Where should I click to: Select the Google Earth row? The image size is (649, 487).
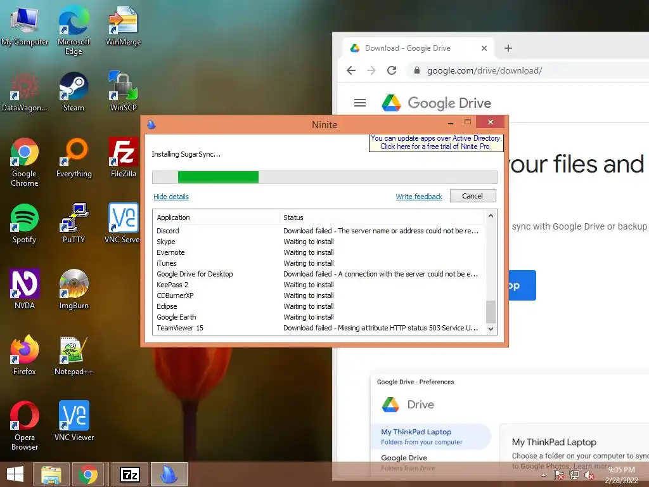(319, 317)
